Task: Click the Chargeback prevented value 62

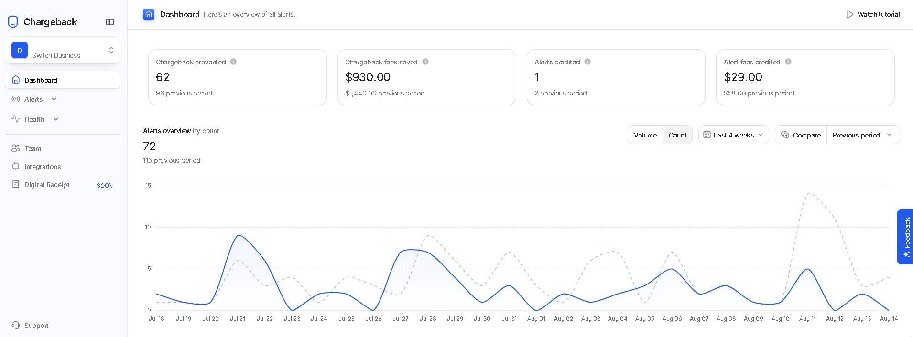Action: [x=163, y=77]
